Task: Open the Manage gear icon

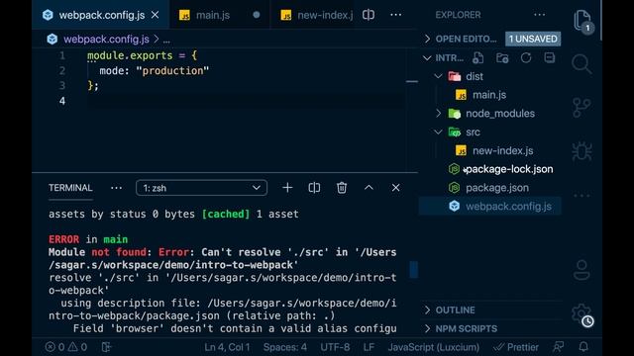Action: [x=581, y=314]
